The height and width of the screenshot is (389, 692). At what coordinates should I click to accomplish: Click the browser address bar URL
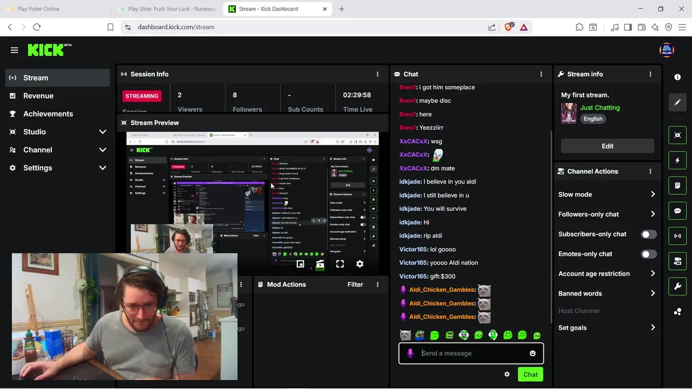(x=176, y=27)
